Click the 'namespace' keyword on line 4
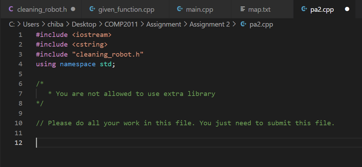The height and width of the screenshot is (167, 362). click(x=78, y=64)
